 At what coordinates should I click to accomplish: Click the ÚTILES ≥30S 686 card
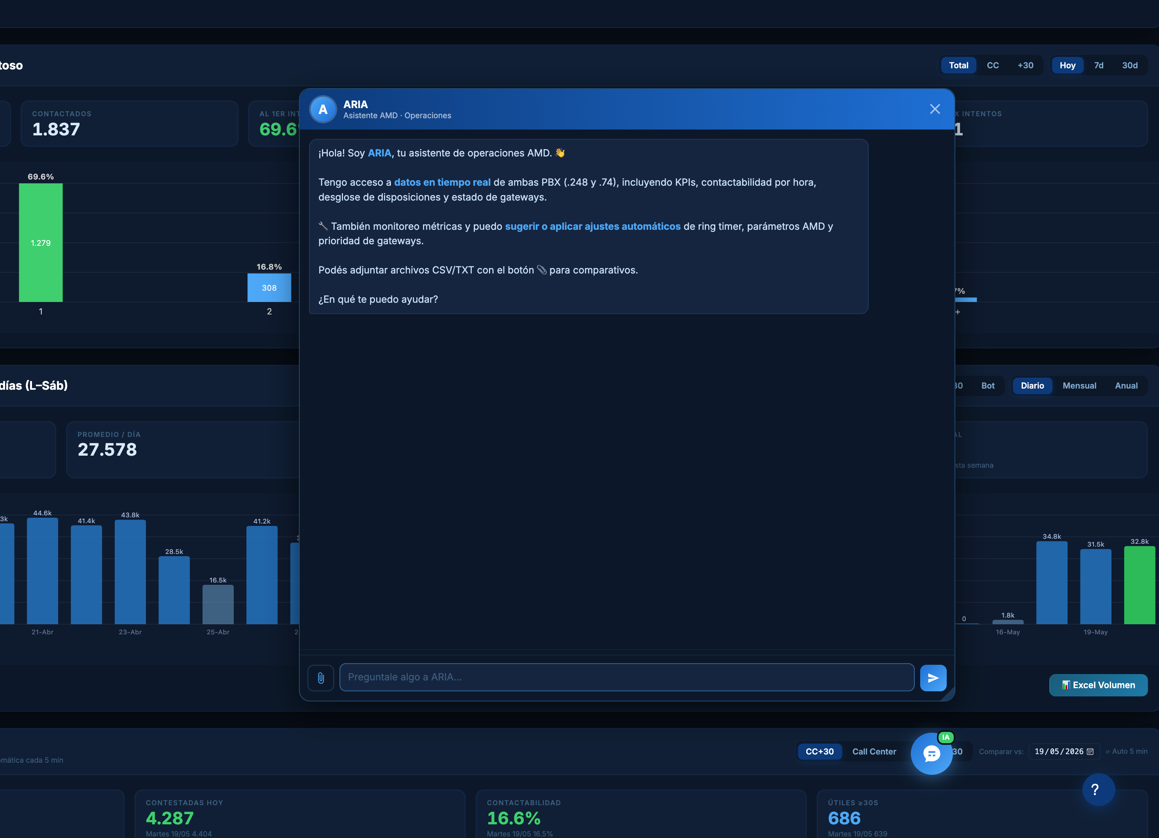[982, 815]
